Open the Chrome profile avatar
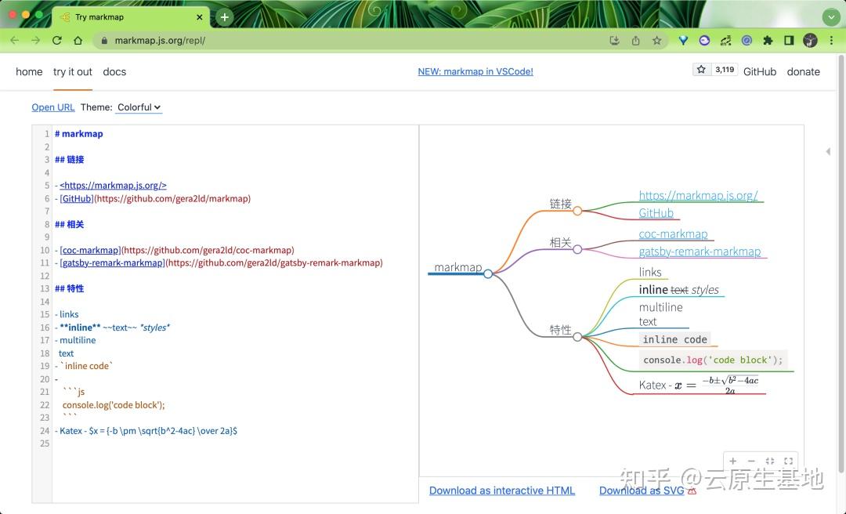This screenshot has width=846, height=514. tap(810, 40)
